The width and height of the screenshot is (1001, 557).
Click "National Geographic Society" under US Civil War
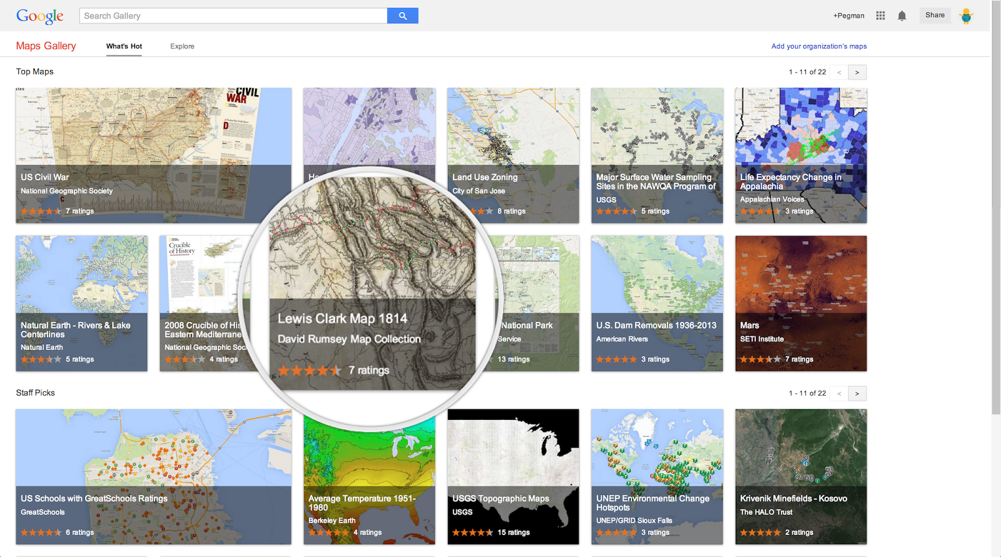click(x=66, y=191)
